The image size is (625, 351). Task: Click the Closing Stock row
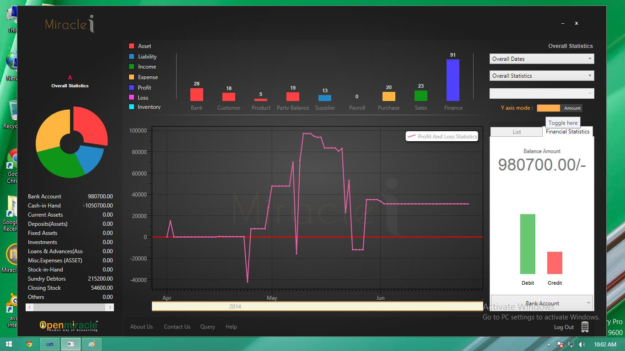coord(70,288)
